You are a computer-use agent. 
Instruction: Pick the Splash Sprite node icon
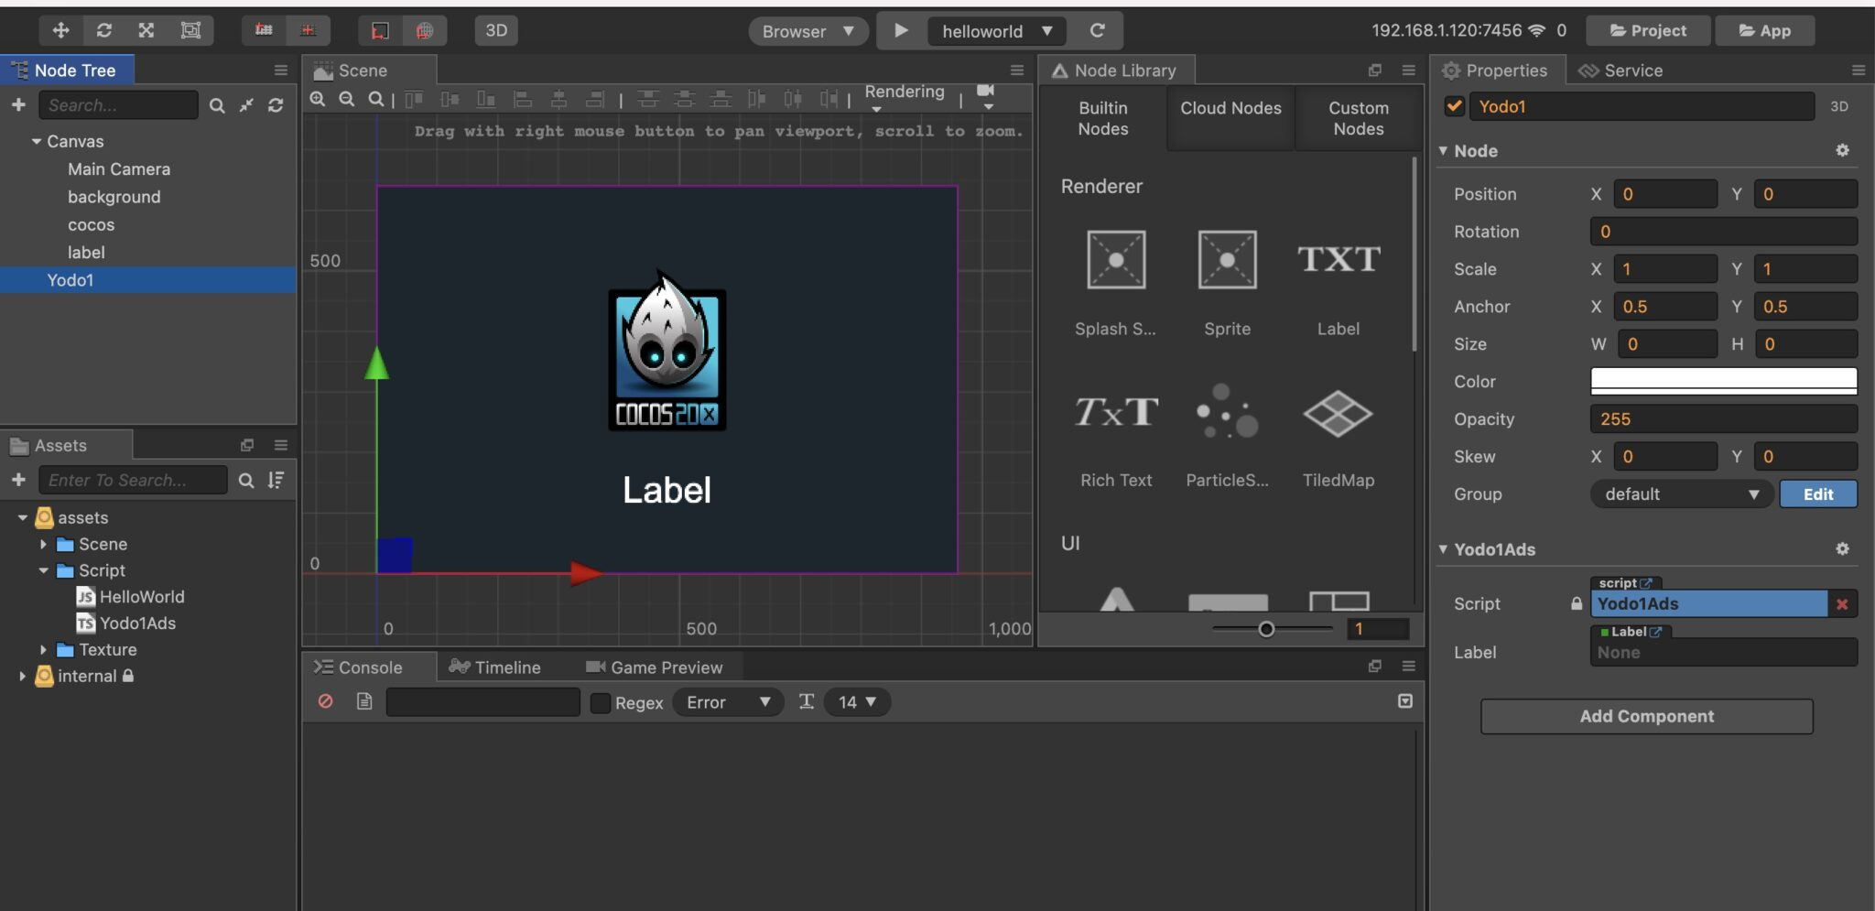pos(1116,260)
